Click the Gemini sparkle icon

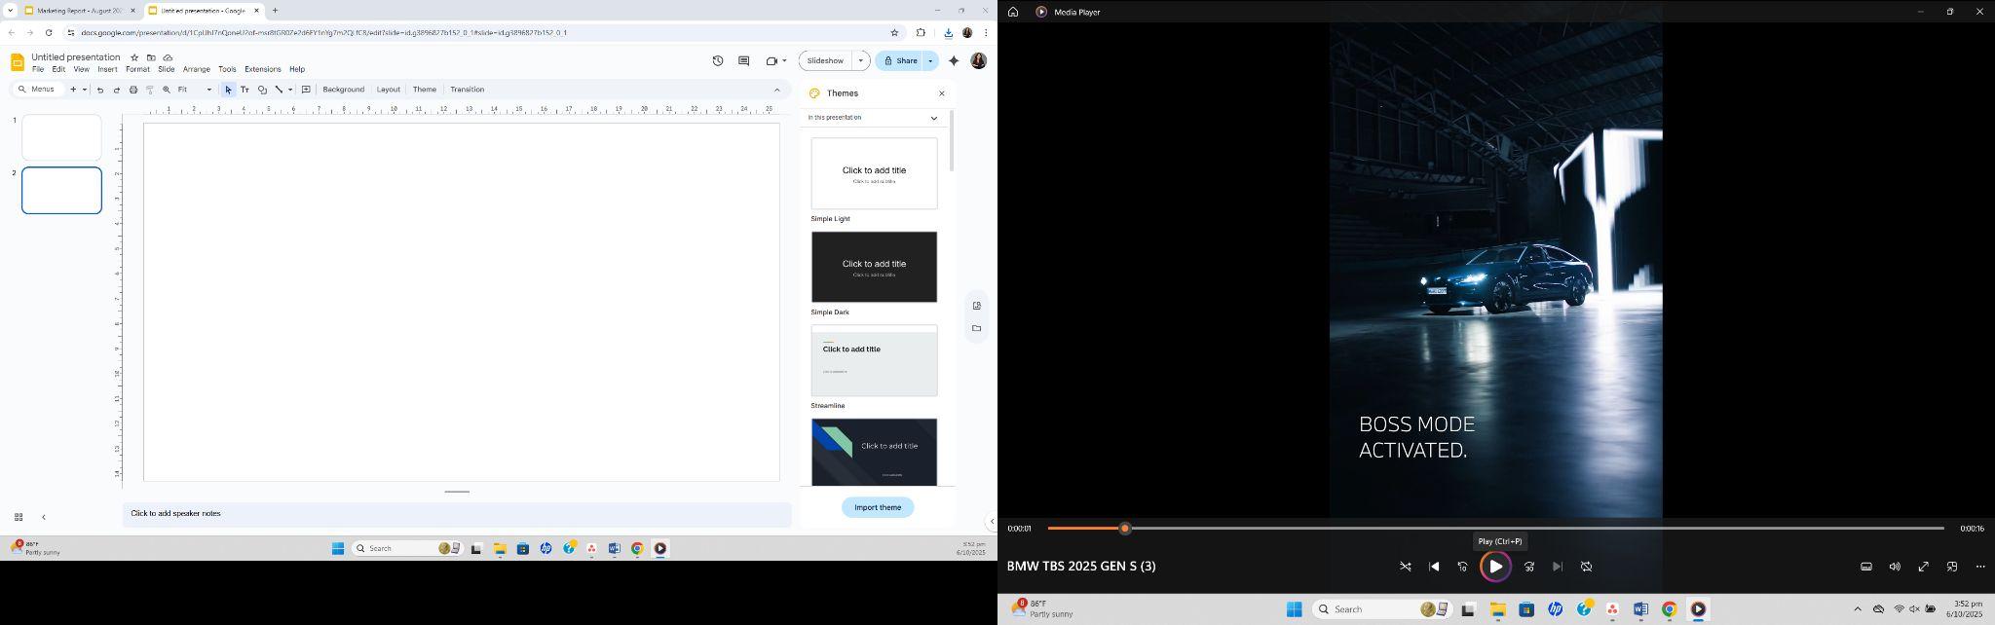point(954,60)
